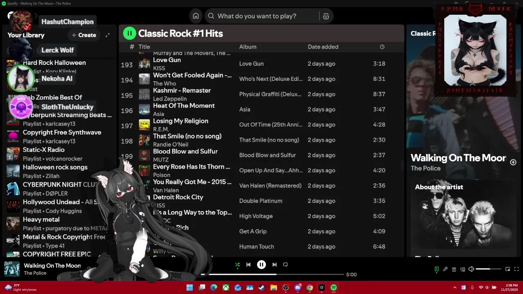Pause playback in bottom player bar
523x294 pixels.
click(x=261, y=265)
